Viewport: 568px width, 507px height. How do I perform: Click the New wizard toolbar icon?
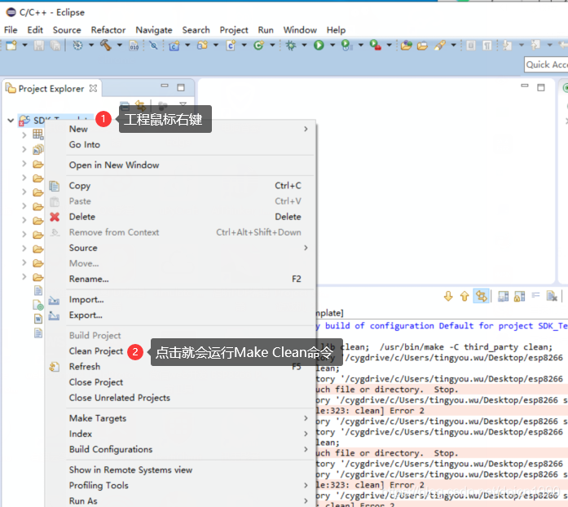[x=11, y=46]
